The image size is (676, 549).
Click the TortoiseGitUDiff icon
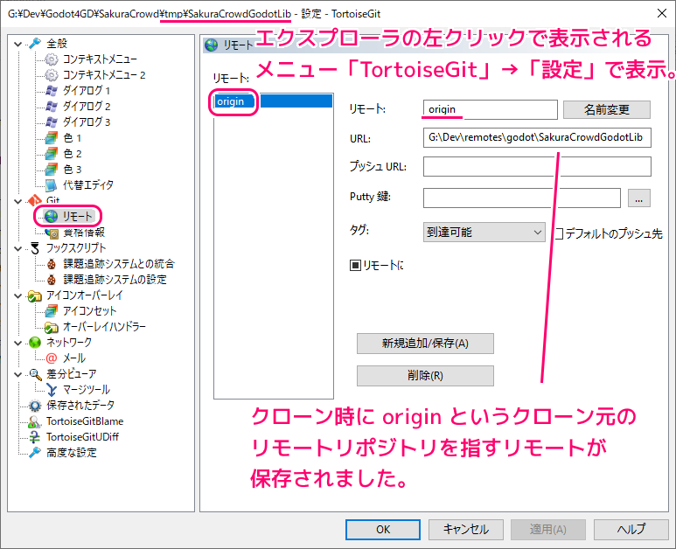pos(35,436)
